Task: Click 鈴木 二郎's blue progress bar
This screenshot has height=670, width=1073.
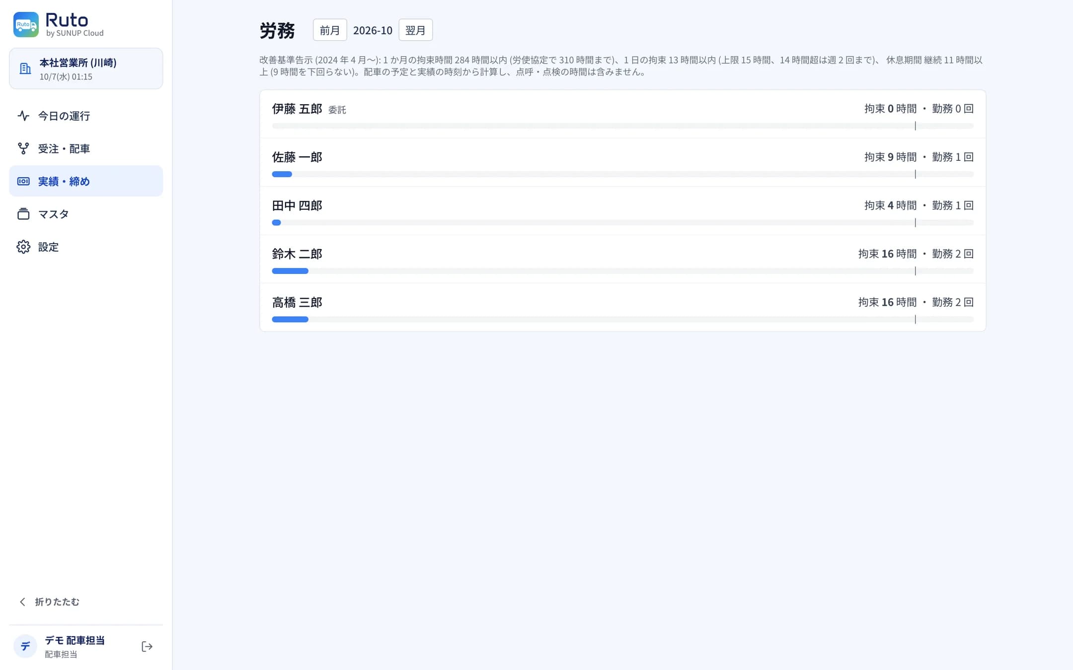Action: 290,271
